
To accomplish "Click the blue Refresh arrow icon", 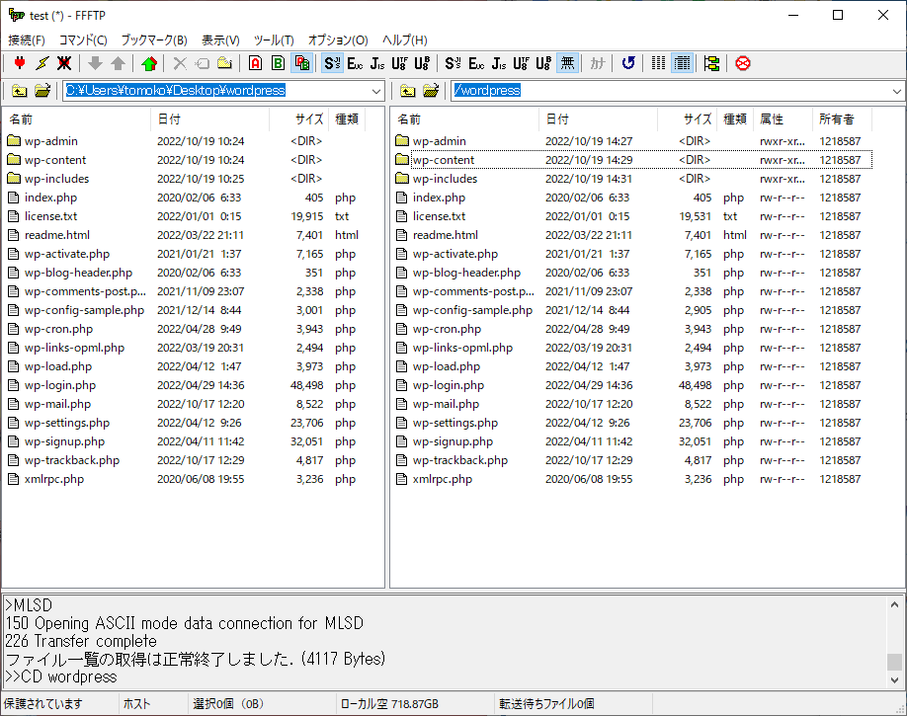I will click(x=628, y=63).
